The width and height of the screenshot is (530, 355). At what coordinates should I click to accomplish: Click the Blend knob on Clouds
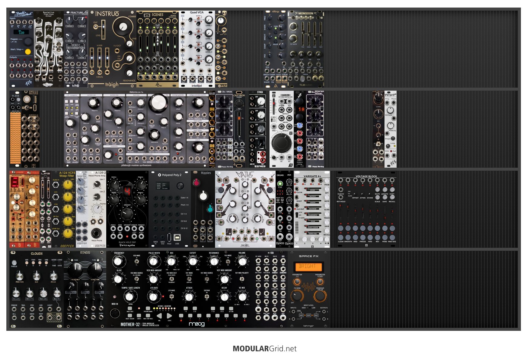pyautogui.click(x=57, y=293)
